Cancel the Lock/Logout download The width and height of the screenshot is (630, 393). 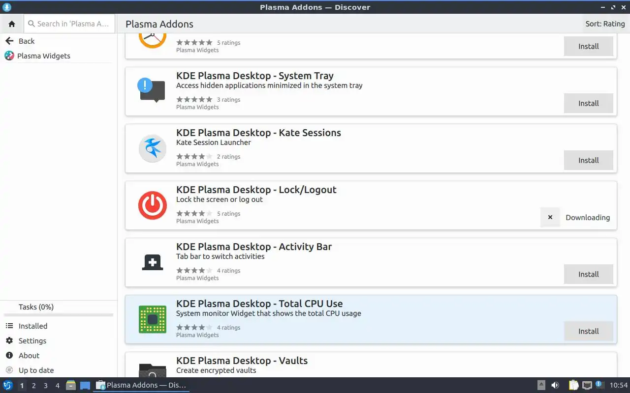click(550, 217)
